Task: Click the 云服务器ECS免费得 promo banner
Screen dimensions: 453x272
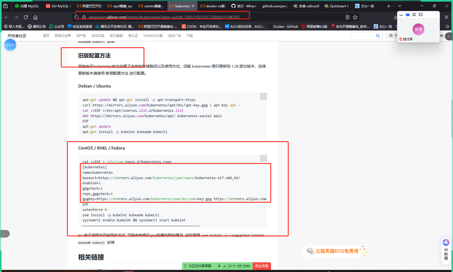Action: pyautogui.click(x=335, y=251)
